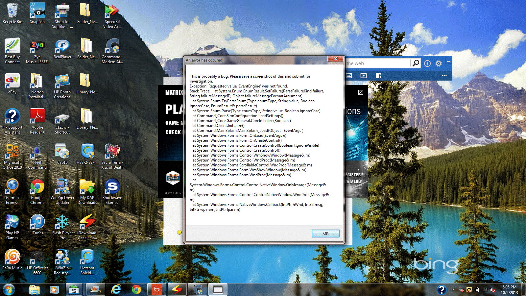Screen dimensions: 526x296
Task: Select the dap10 installer icon
Action: pyautogui.click(x=62, y=154)
